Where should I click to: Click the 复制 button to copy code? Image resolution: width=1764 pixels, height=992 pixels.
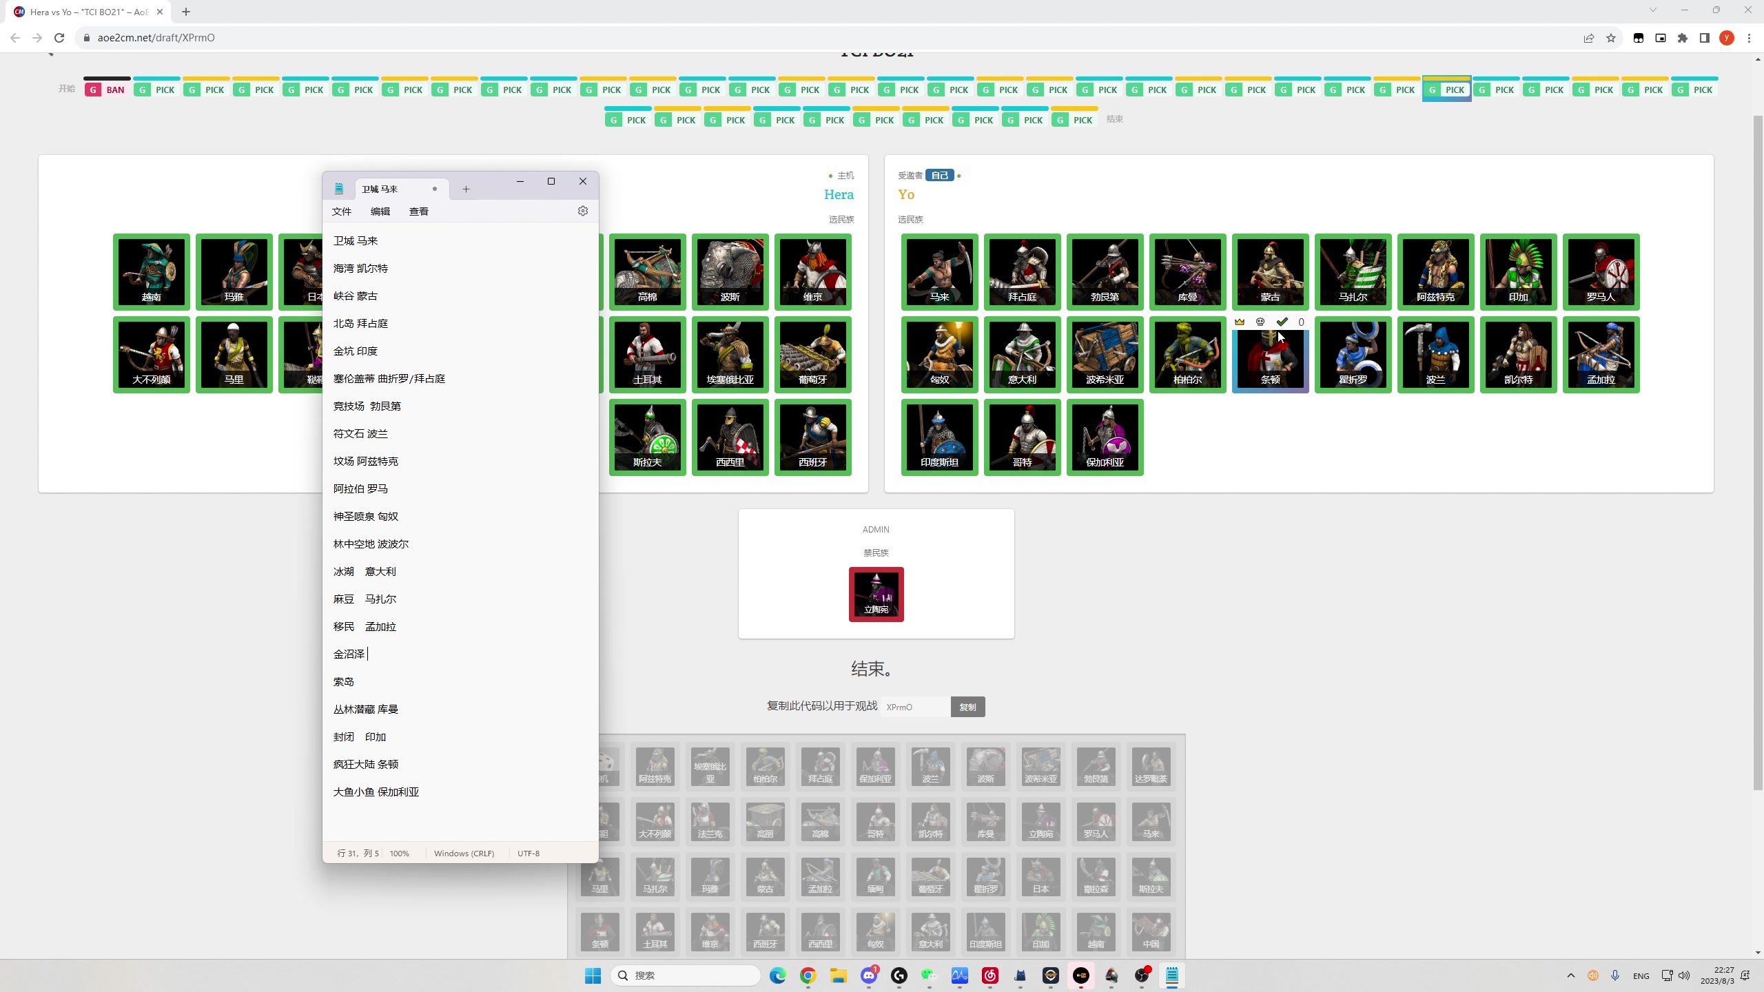pyautogui.click(x=967, y=707)
